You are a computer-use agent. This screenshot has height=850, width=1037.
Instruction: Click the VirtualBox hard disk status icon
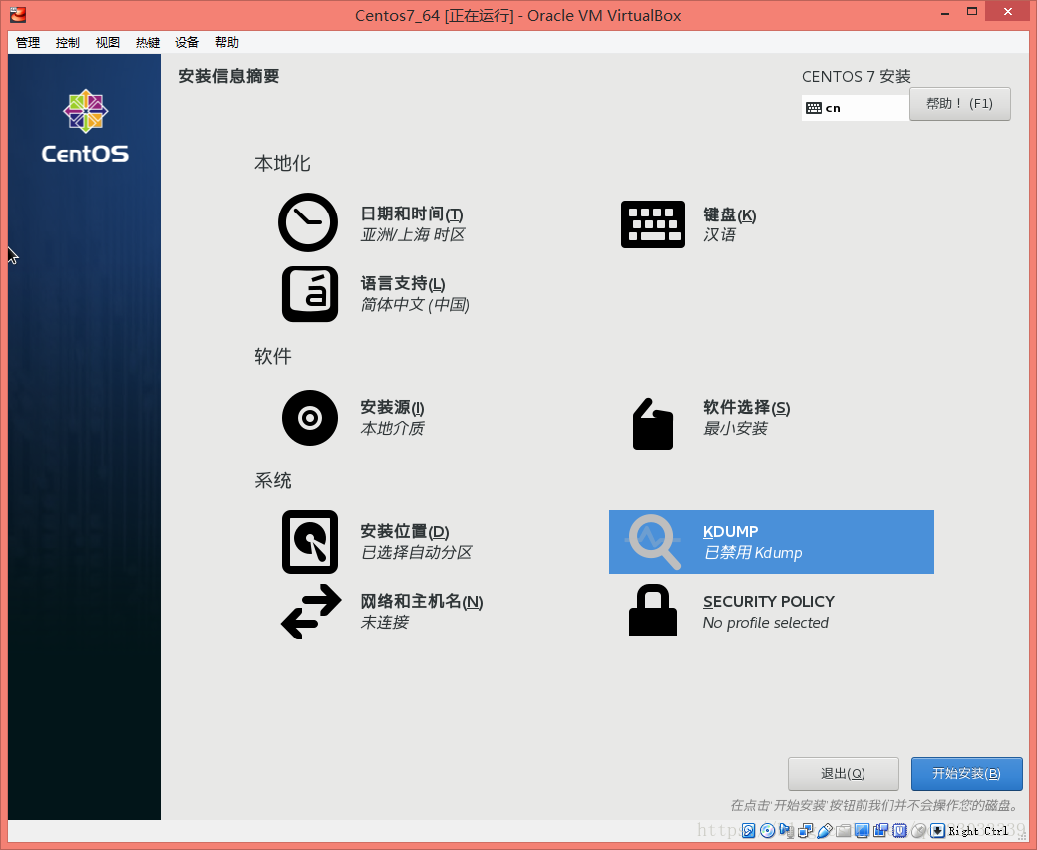coord(748,830)
